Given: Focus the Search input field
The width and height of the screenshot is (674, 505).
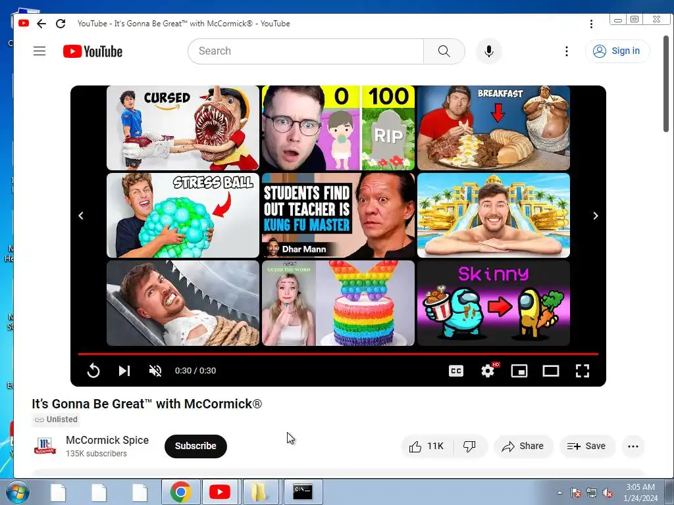Looking at the screenshot, I should (x=306, y=51).
